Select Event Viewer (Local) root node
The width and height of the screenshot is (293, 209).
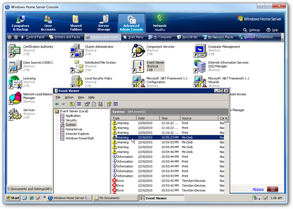pyautogui.click(x=74, y=112)
